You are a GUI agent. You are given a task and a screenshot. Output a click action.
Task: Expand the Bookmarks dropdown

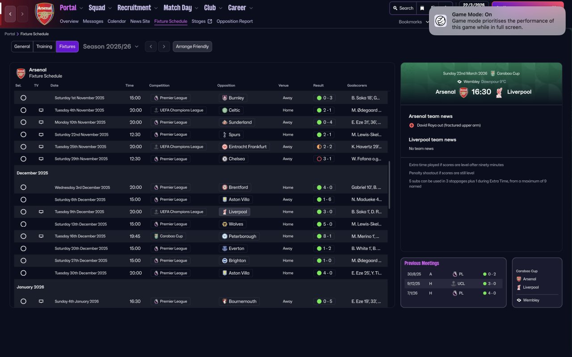(413, 22)
